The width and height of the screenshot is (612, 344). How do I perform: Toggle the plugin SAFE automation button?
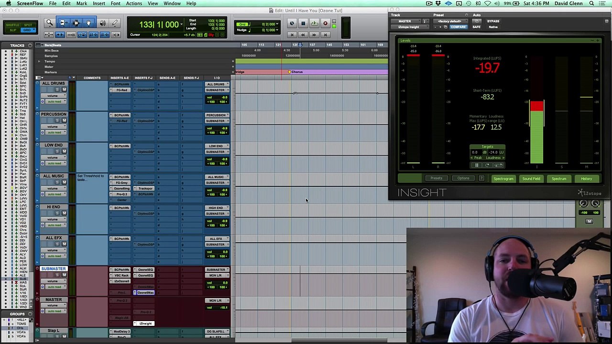pos(476,27)
